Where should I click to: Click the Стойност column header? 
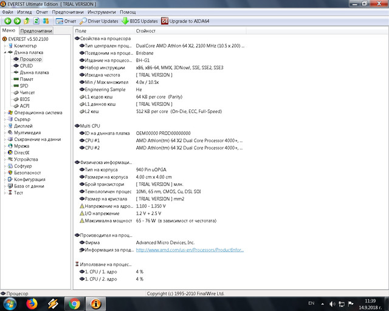click(x=190, y=31)
